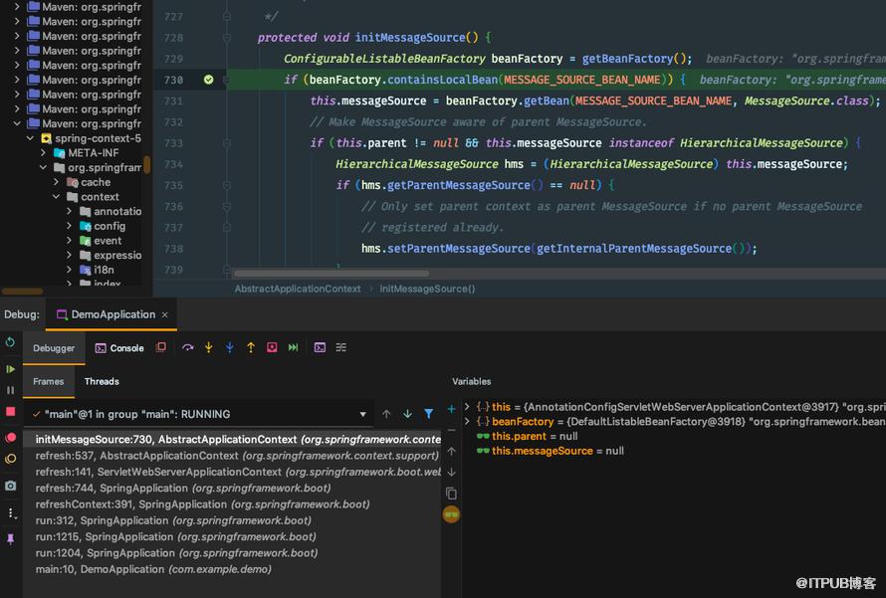Select previous frame with up arrow

pos(386,414)
